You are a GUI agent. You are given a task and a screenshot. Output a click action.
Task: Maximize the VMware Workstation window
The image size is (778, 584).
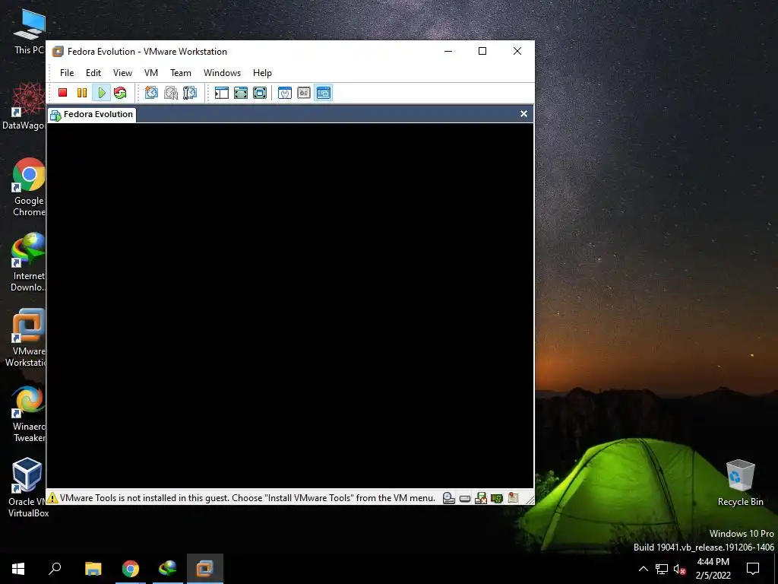tap(482, 51)
